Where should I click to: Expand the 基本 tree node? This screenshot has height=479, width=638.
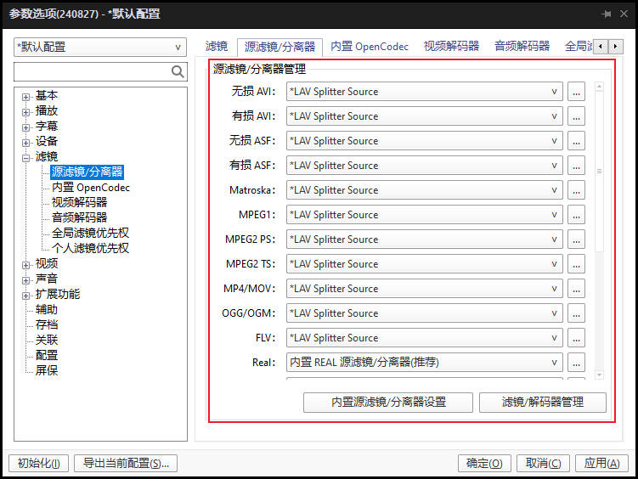click(25, 97)
